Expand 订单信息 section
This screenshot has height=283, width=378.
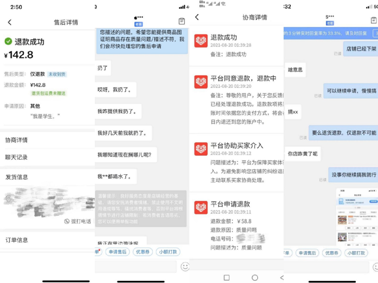[x=48, y=240]
